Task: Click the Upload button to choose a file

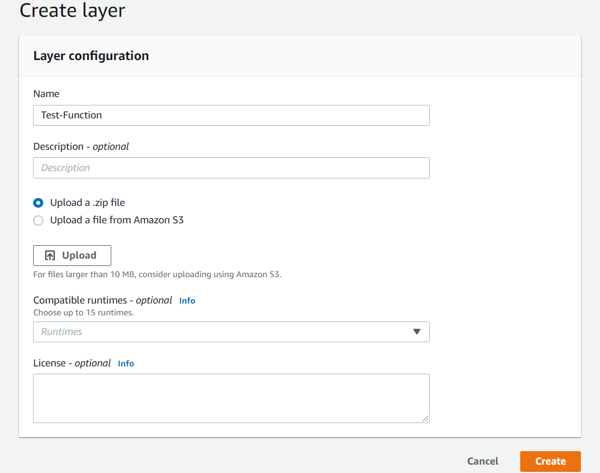Action: pyautogui.click(x=72, y=255)
